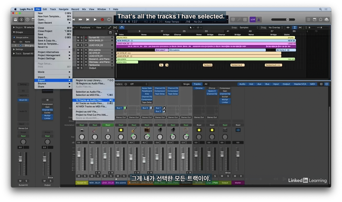Open the Apple menu
342x202 pixels.
15,9
